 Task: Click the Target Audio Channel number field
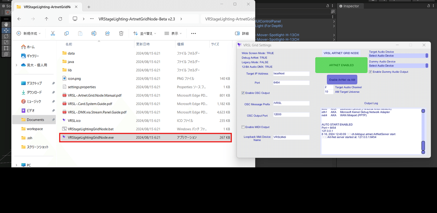(328, 87)
